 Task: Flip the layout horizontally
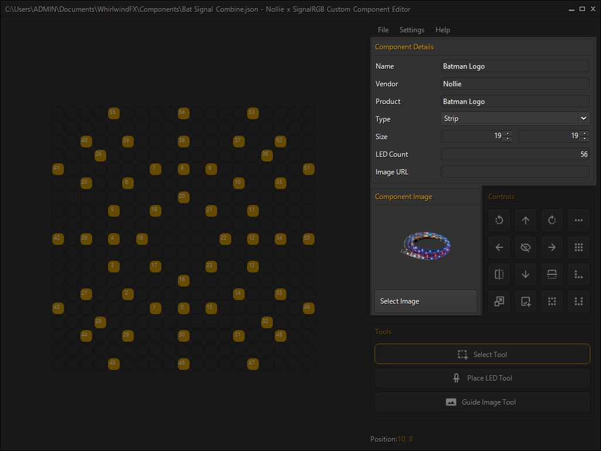pyautogui.click(x=499, y=274)
